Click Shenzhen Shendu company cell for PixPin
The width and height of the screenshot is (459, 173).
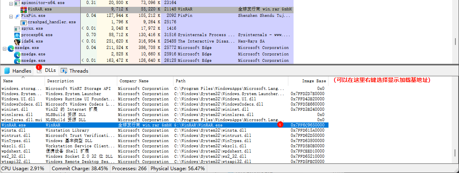[x=264, y=16]
